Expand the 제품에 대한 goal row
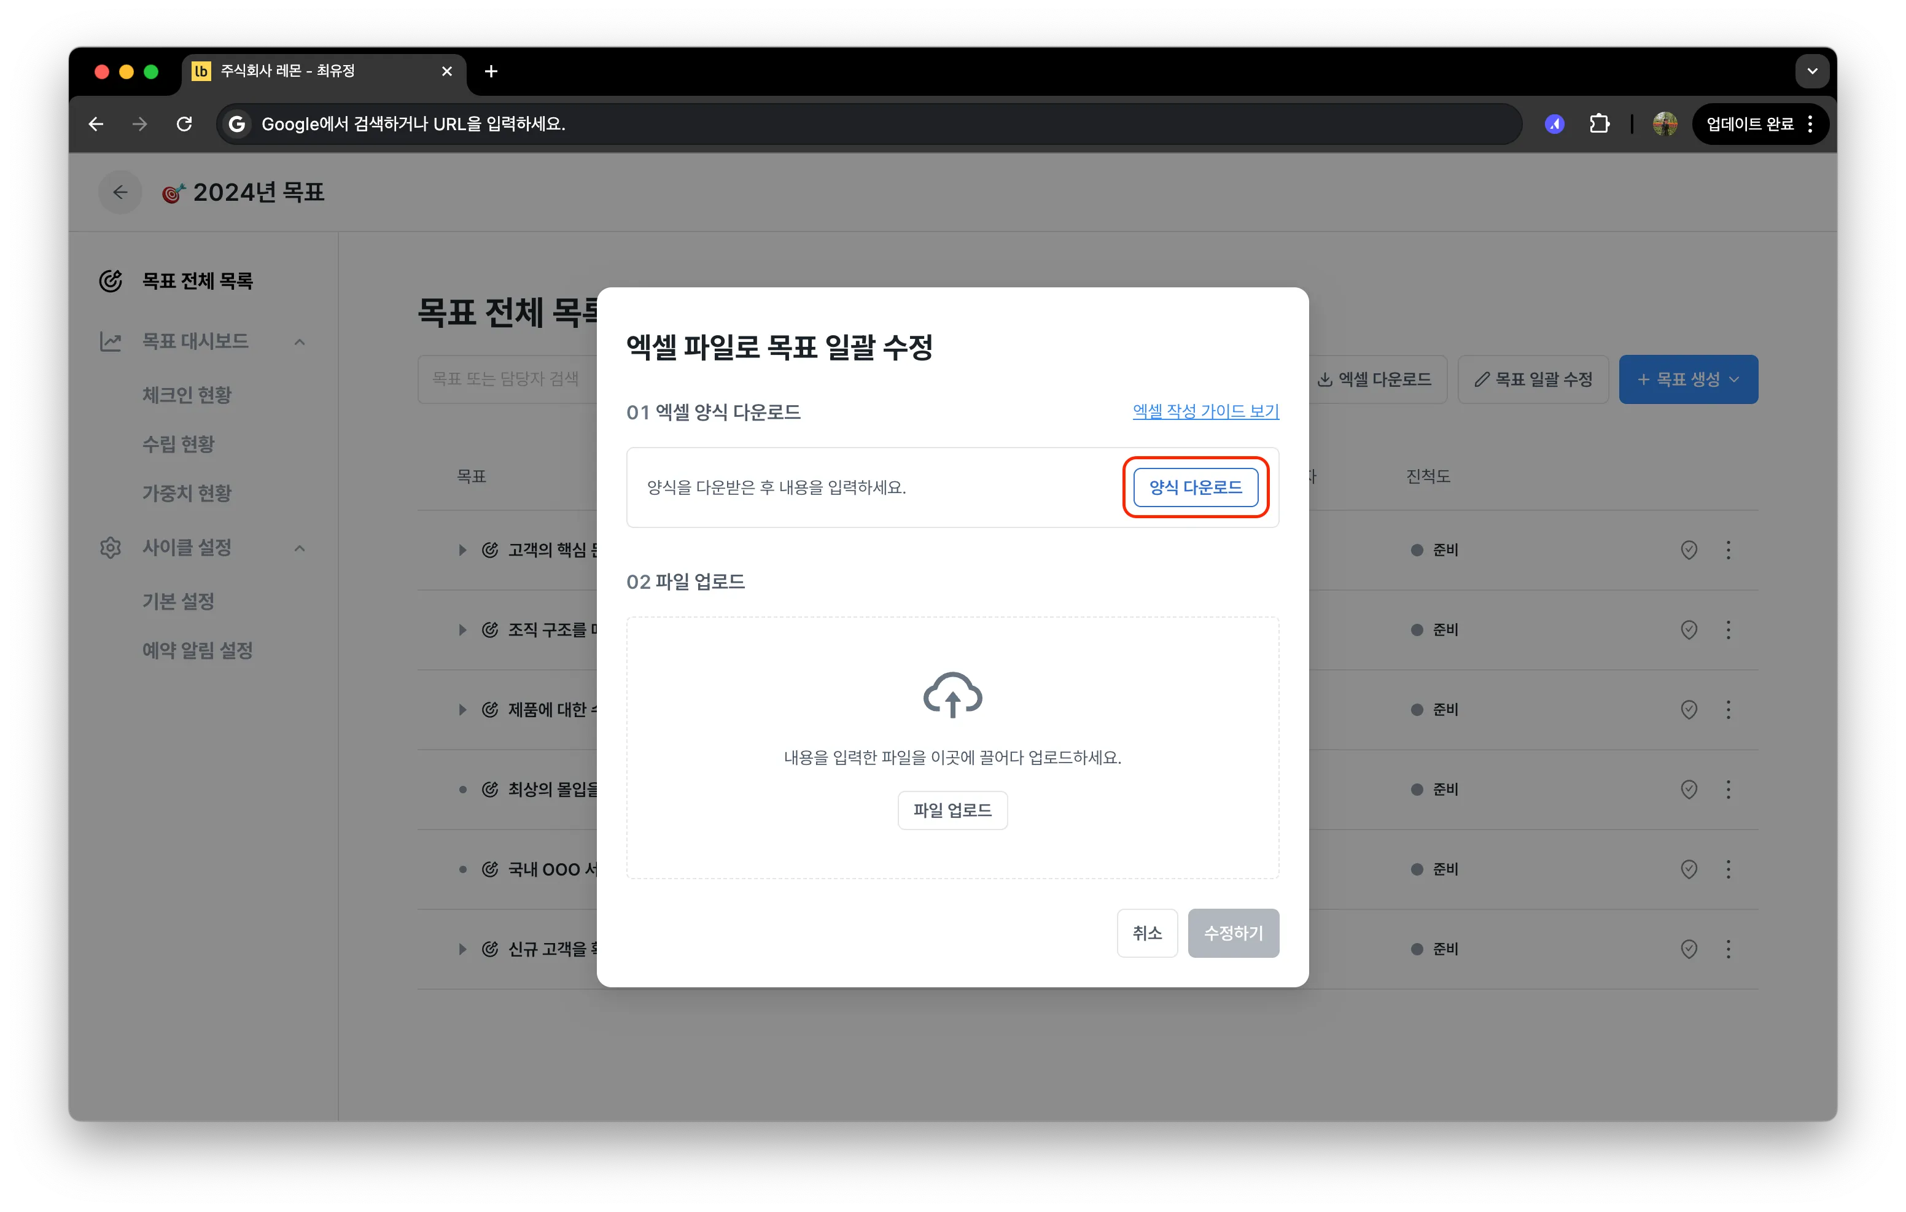Viewport: 1906px width, 1212px height. (462, 710)
